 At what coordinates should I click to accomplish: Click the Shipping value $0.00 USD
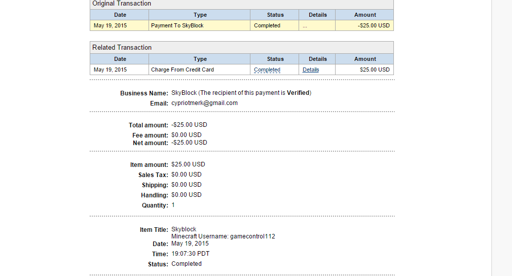[x=186, y=185]
